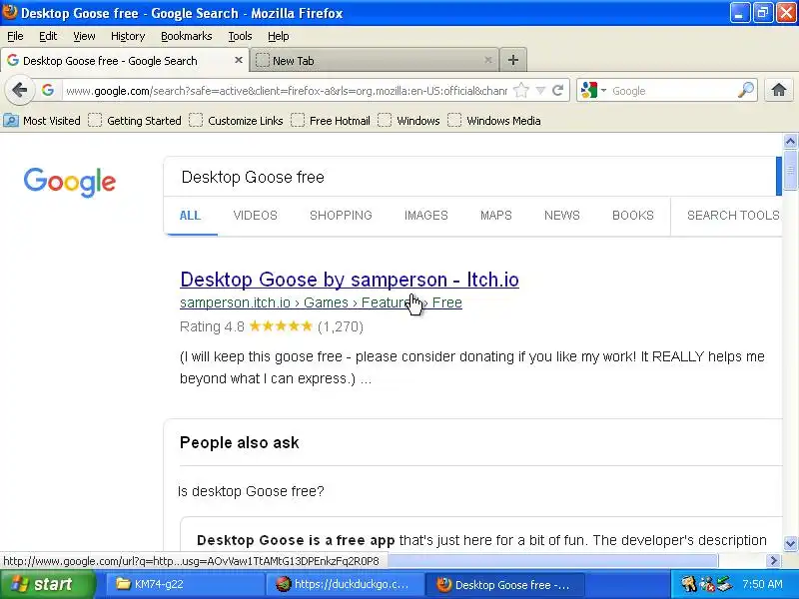Close the New Tab tab

click(x=487, y=60)
